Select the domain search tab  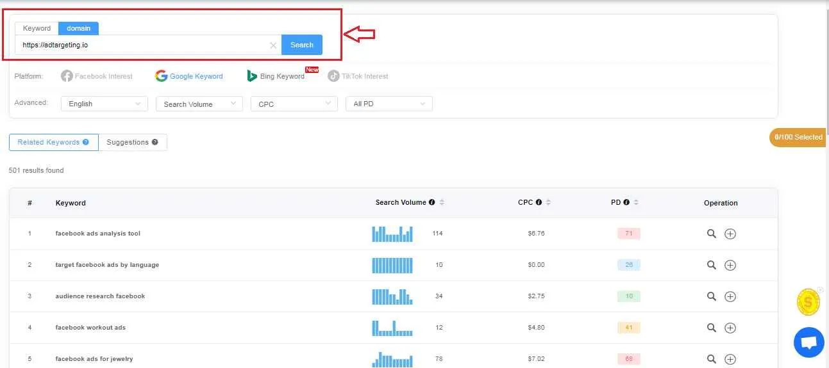78,28
